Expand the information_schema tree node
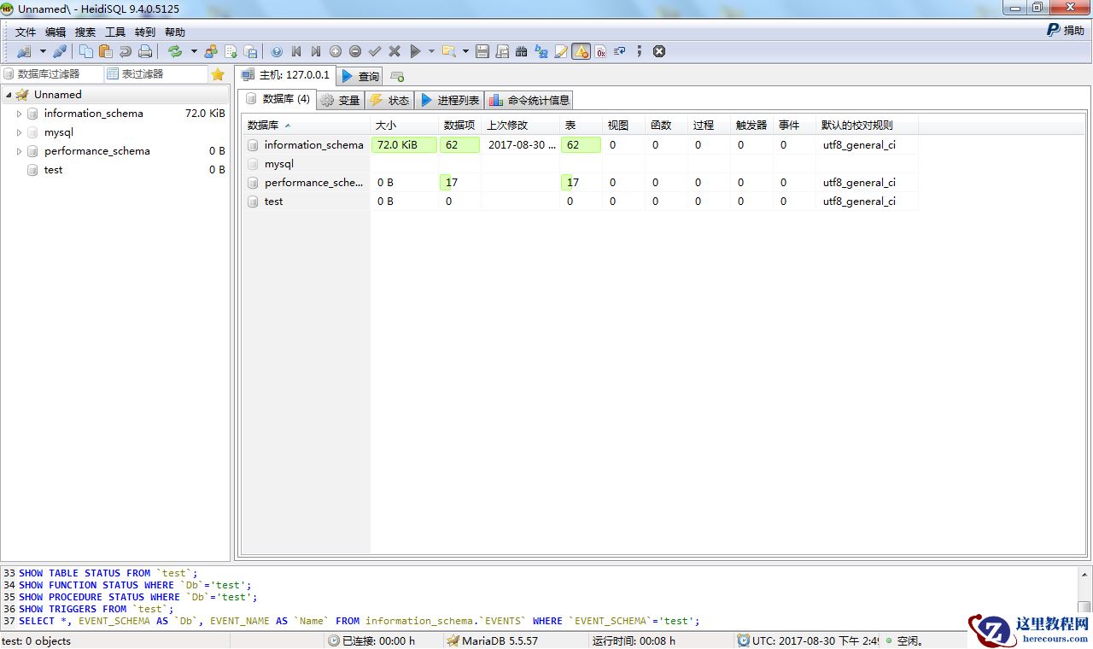Viewport: 1093px width, 649px height. pyautogui.click(x=20, y=114)
